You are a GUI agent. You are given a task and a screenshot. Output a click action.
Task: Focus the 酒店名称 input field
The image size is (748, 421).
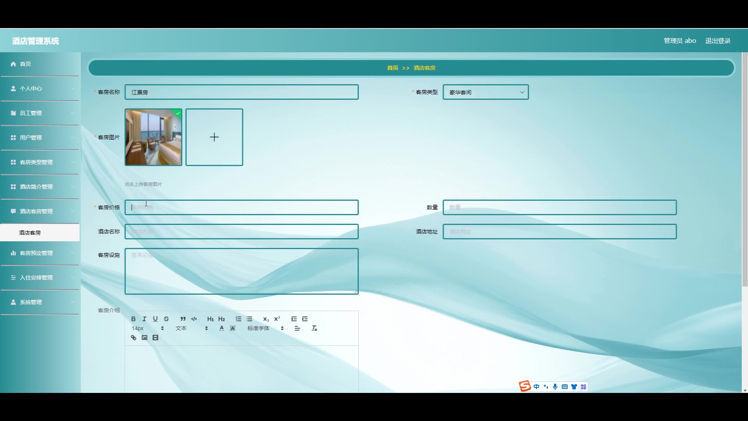(242, 232)
